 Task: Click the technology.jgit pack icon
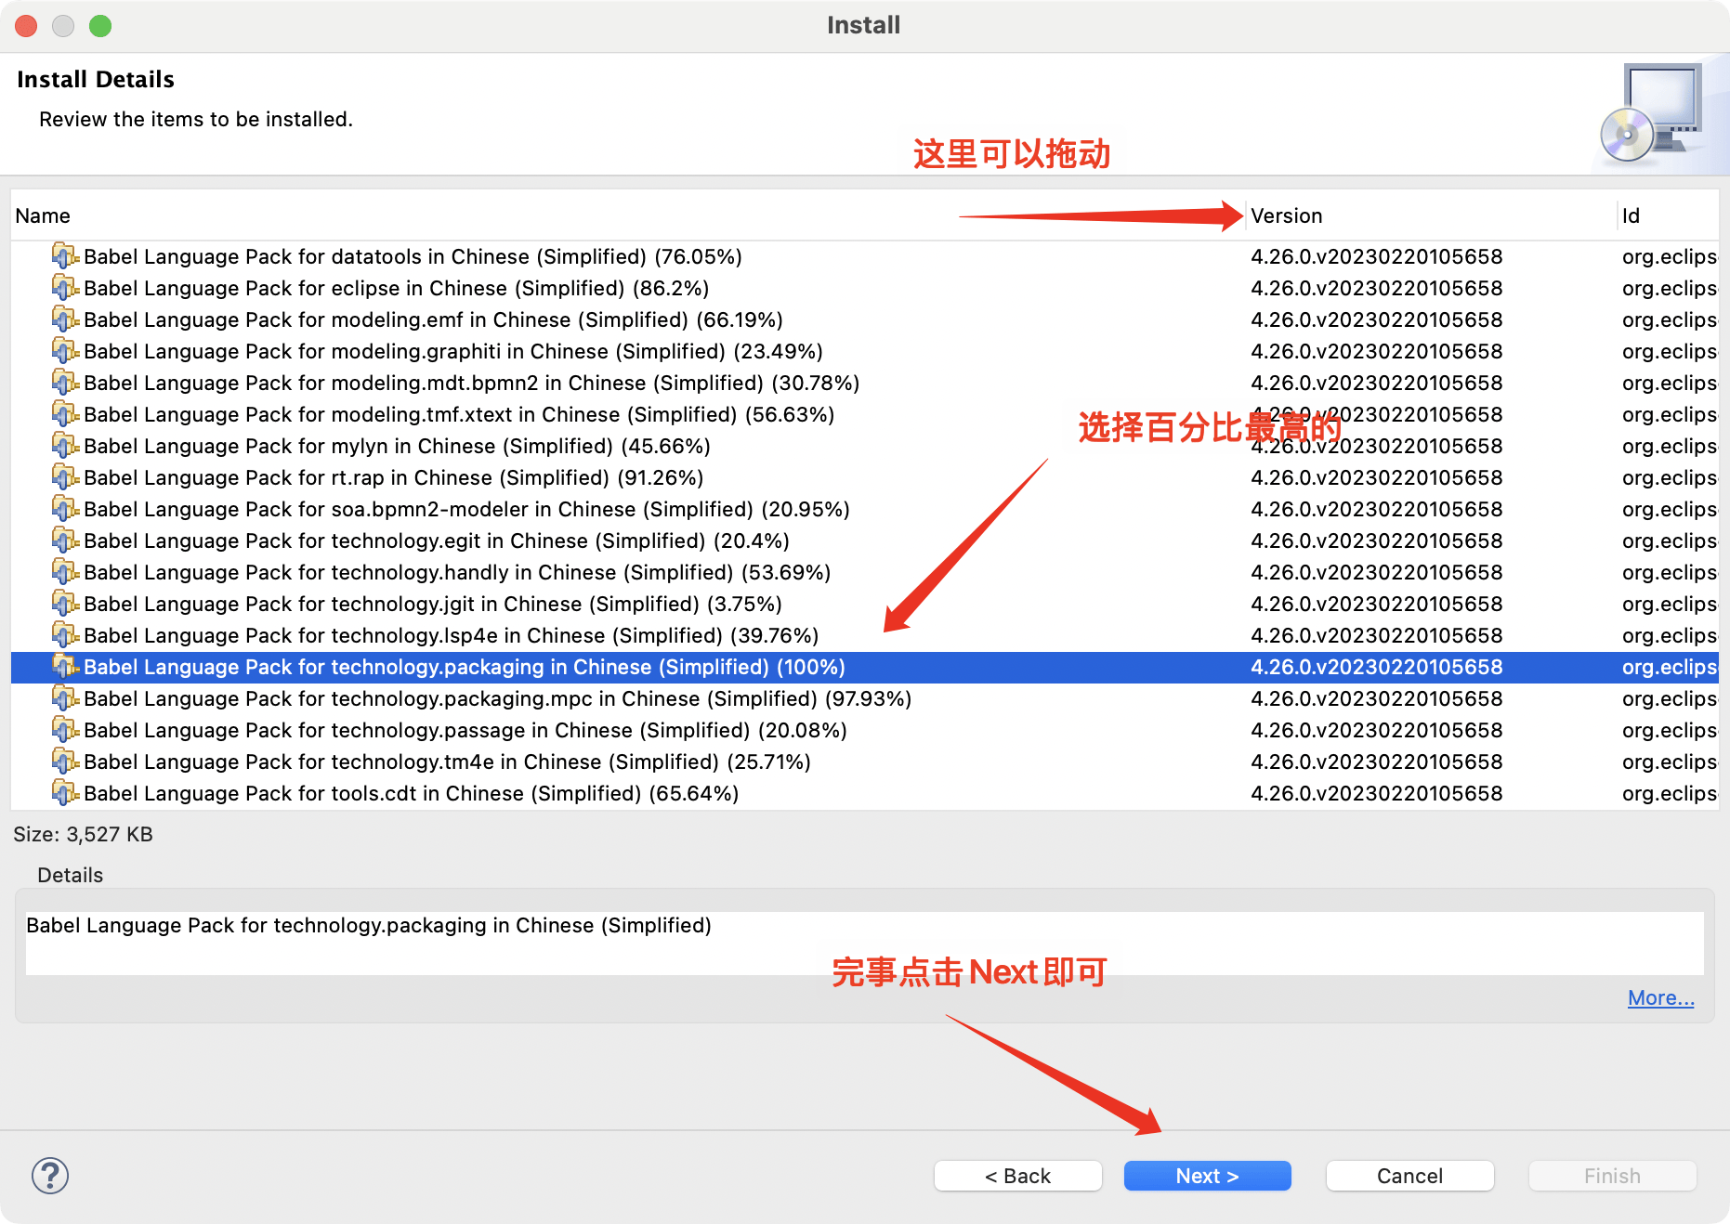tap(64, 603)
